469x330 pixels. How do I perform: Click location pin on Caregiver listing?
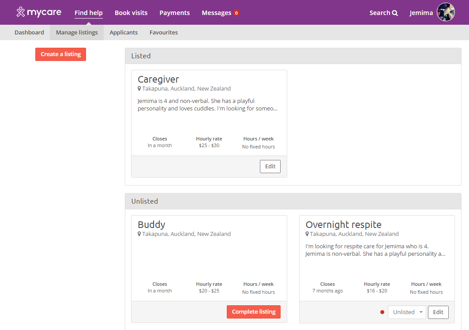139,89
